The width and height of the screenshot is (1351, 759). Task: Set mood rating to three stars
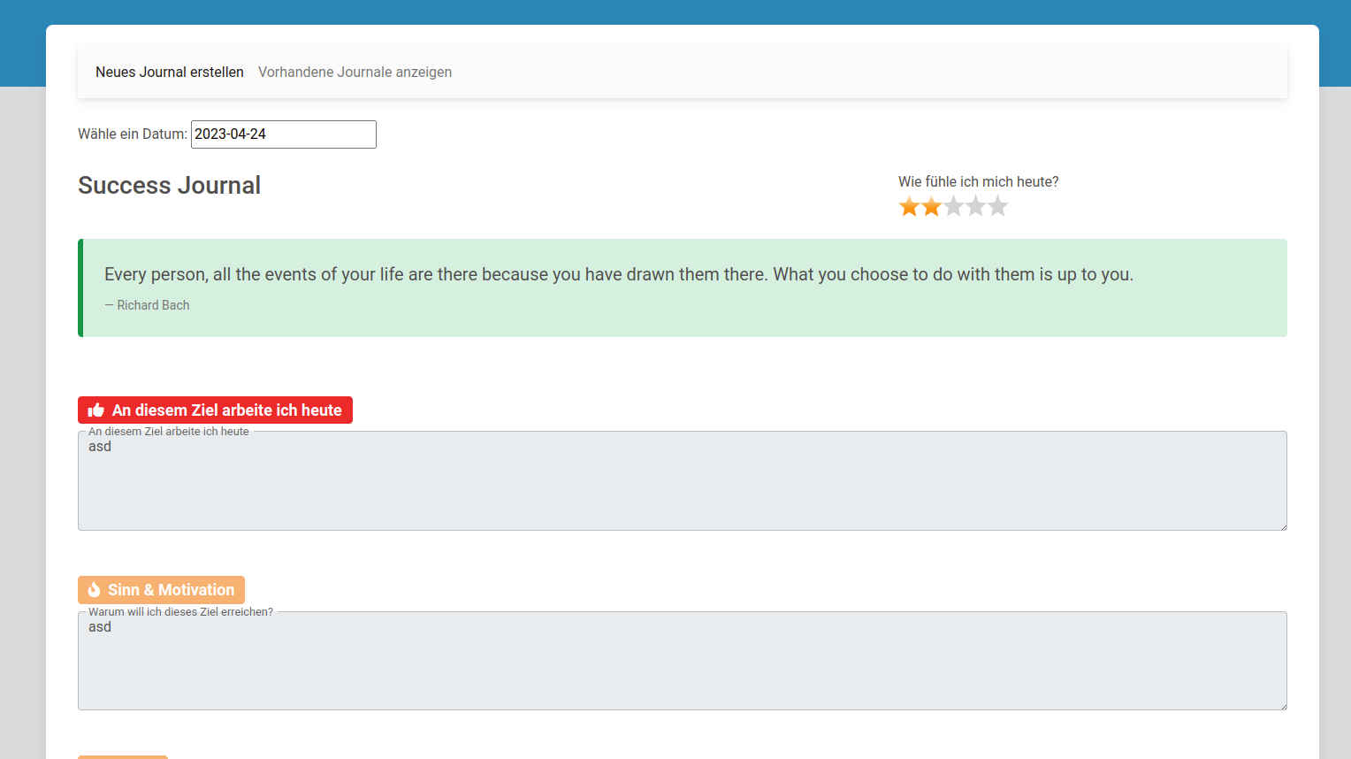click(953, 207)
